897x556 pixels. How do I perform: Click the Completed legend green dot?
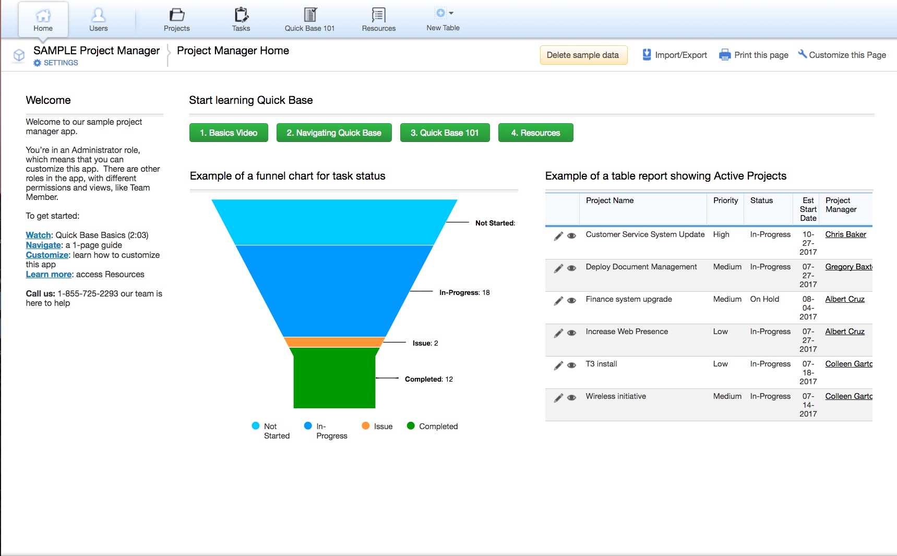(411, 426)
